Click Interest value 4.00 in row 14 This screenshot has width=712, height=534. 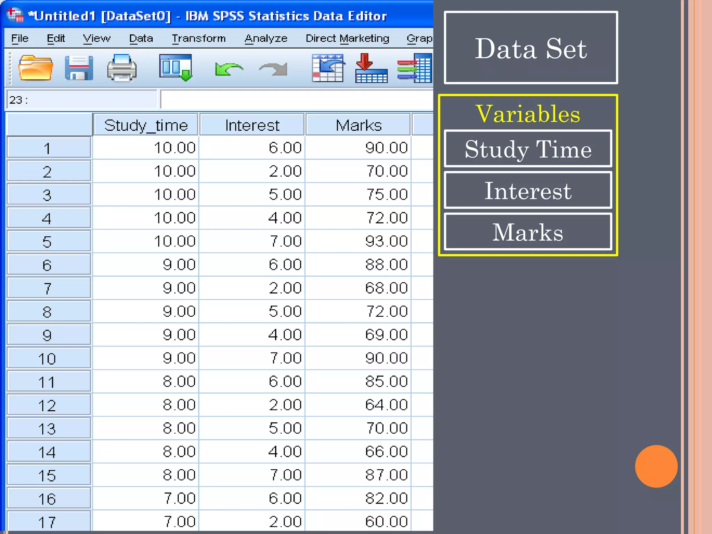(252, 451)
